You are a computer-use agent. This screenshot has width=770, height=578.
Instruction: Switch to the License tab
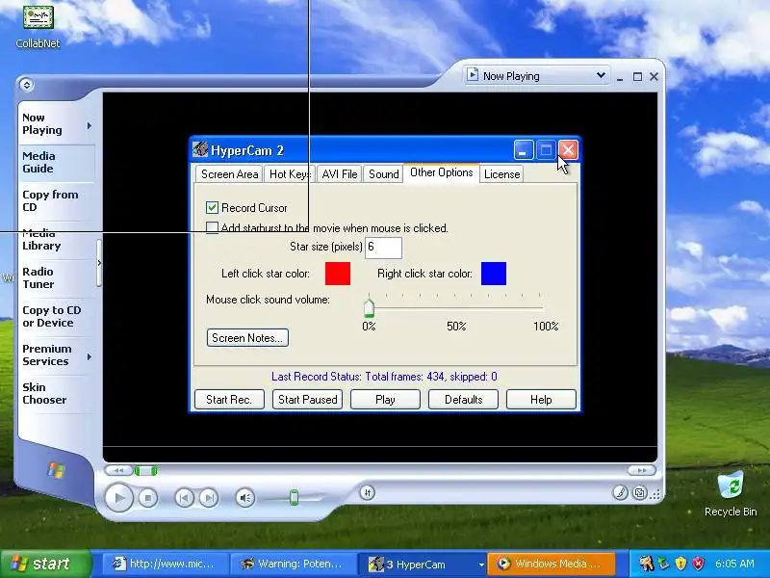click(x=501, y=174)
